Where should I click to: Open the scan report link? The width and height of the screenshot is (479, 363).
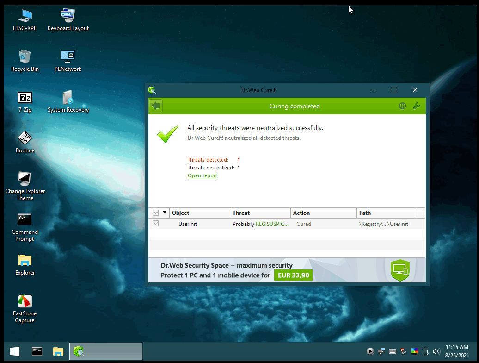tap(202, 175)
